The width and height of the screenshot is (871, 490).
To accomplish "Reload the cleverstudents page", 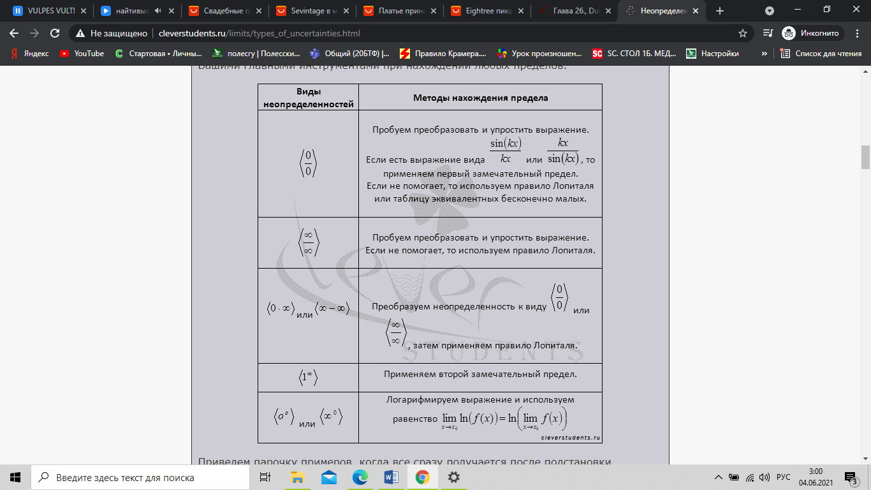I will (x=55, y=33).
